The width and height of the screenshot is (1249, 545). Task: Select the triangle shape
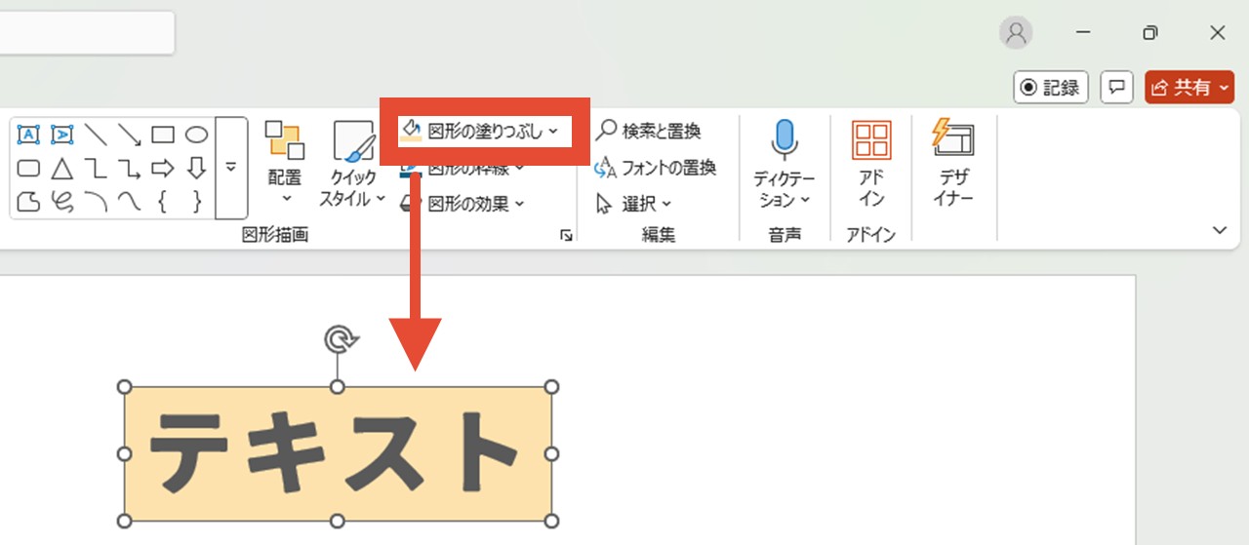pos(62,168)
